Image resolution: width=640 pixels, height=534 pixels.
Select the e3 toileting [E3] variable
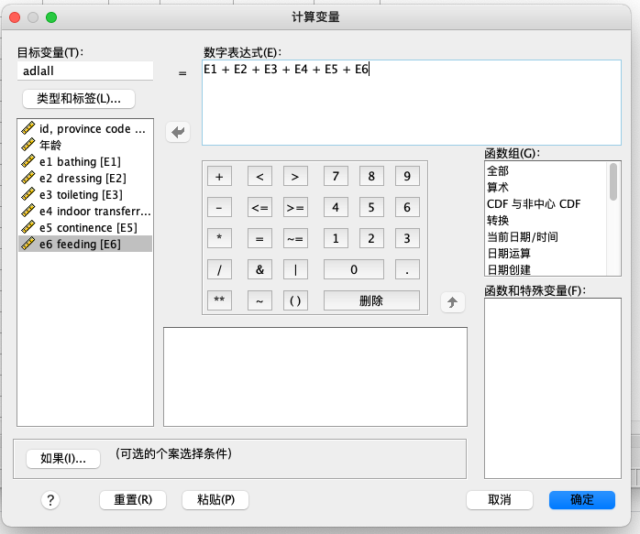click(85, 194)
